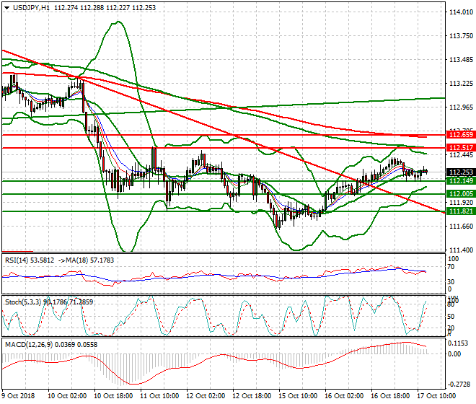This screenshot has width=476, height=404.
Task: Select the 112.517 red price level label
Action: (461, 148)
